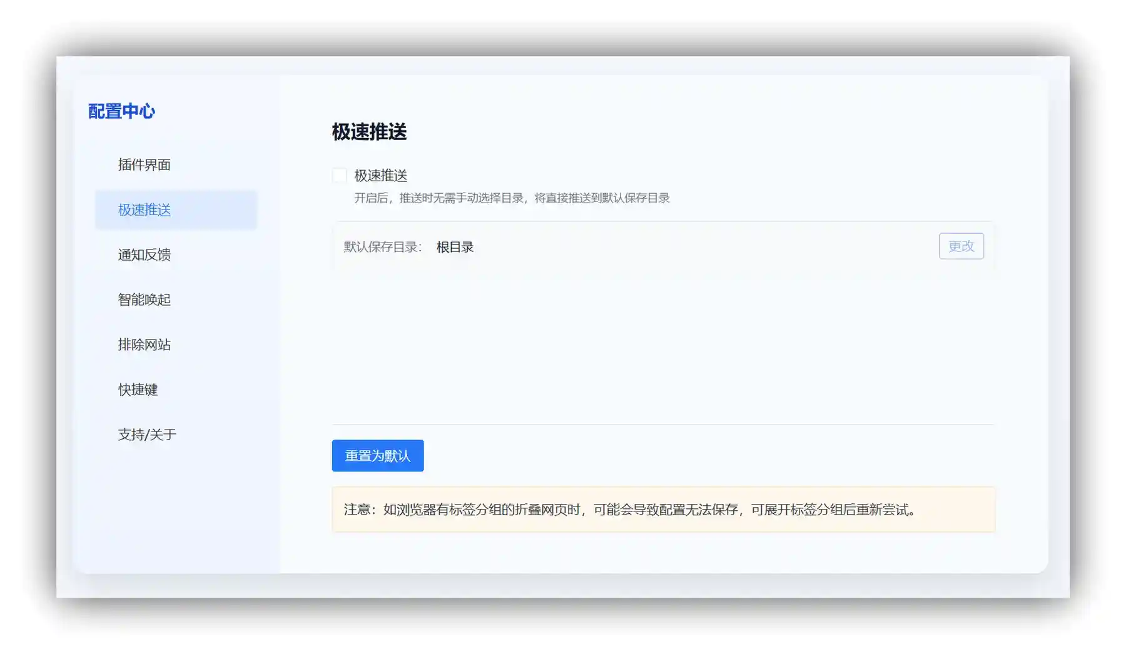The image size is (1126, 654).
Task: Toggle quick push on by clicking its checkbox
Action: coord(339,176)
